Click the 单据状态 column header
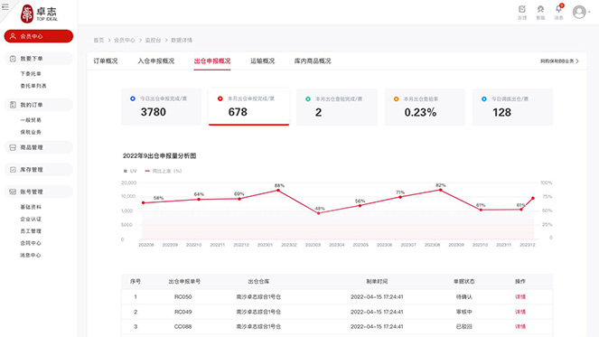 (x=464, y=281)
